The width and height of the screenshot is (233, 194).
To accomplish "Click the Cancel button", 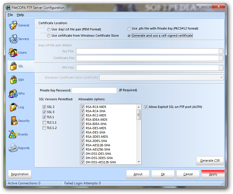I will [x=188, y=174].
